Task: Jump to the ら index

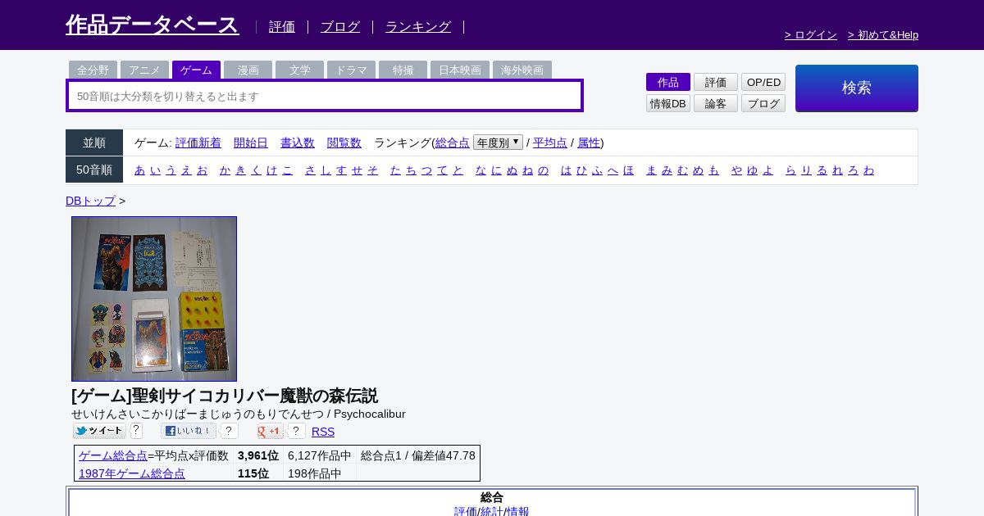Action: coord(790,170)
